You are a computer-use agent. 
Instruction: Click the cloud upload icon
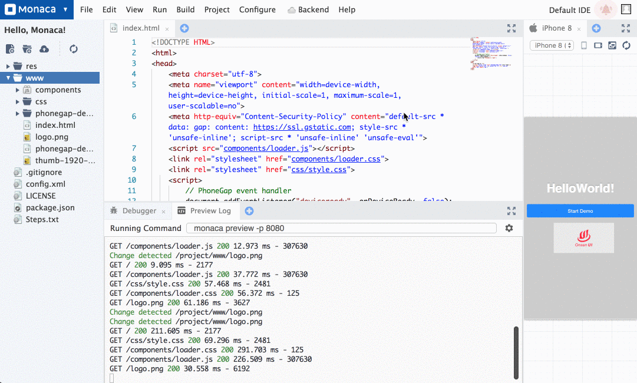(x=44, y=49)
